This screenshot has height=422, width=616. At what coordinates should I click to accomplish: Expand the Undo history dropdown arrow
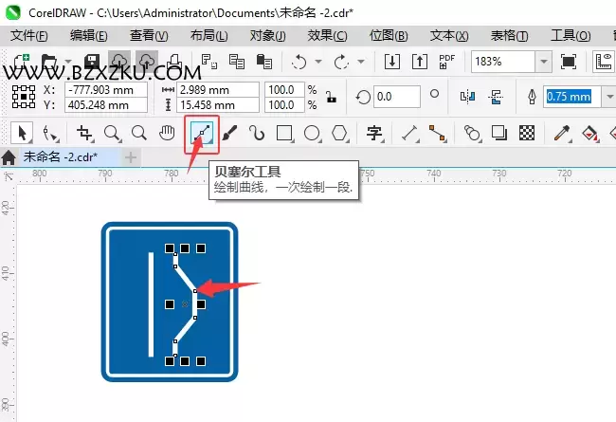[x=318, y=62]
